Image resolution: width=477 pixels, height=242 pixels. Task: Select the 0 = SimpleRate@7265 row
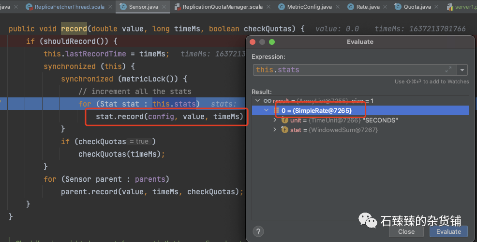pos(360,110)
